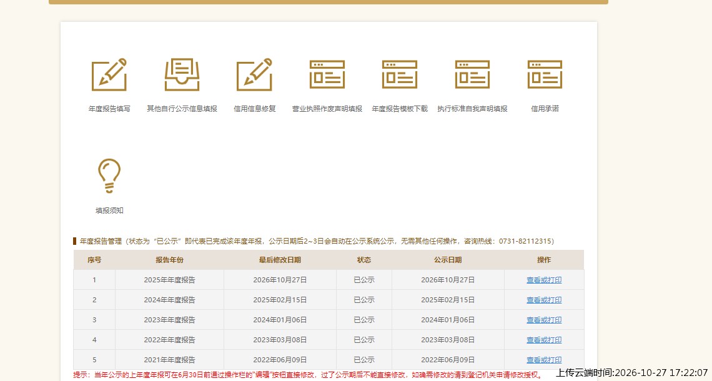
Task: Open the 其他自行公示信息填报 inbox icon
Action: coord(182,74)
